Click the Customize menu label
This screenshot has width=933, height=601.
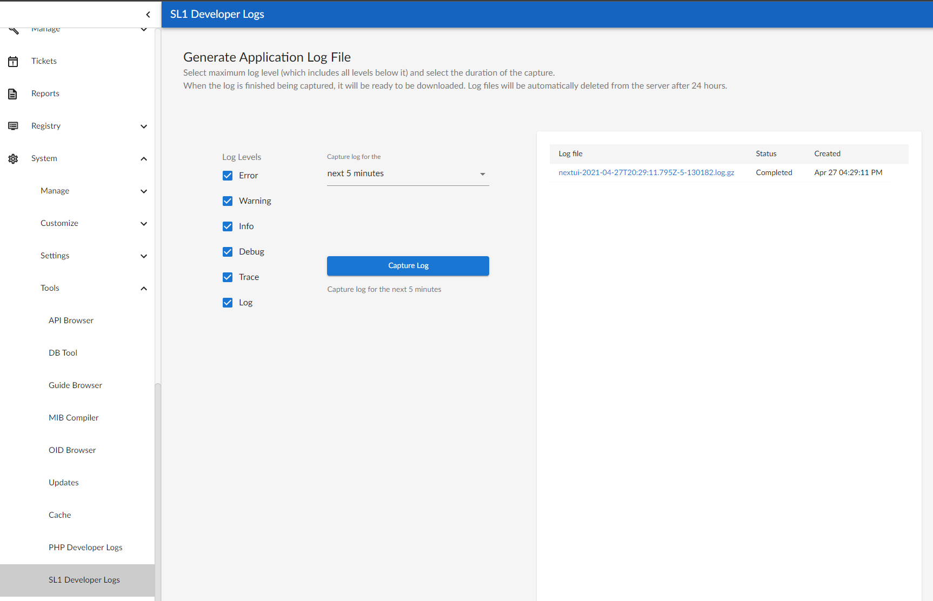59,223
